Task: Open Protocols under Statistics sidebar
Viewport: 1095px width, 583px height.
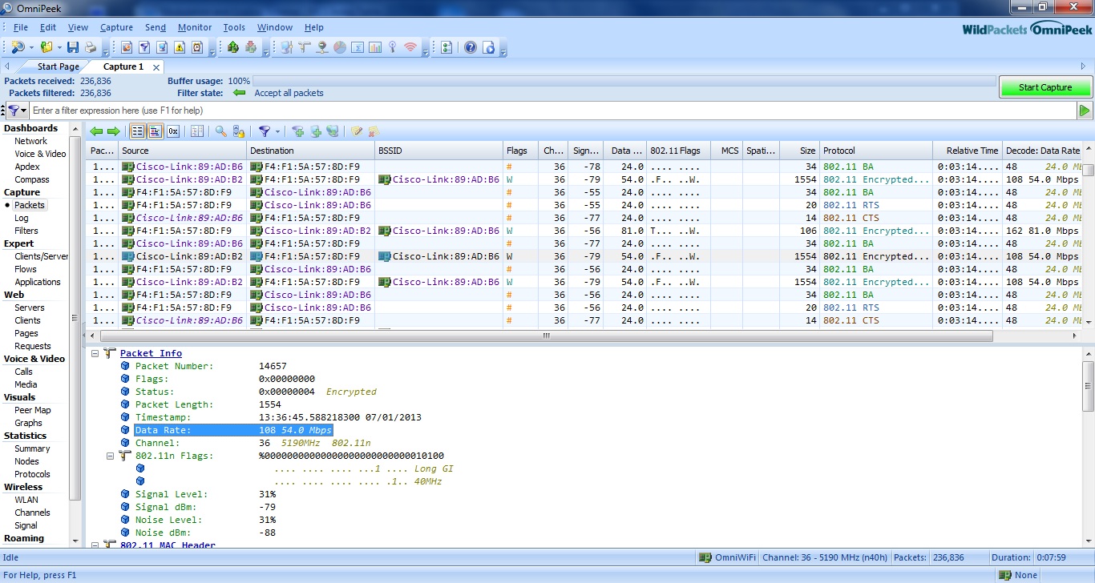Action: click(32, 474)
